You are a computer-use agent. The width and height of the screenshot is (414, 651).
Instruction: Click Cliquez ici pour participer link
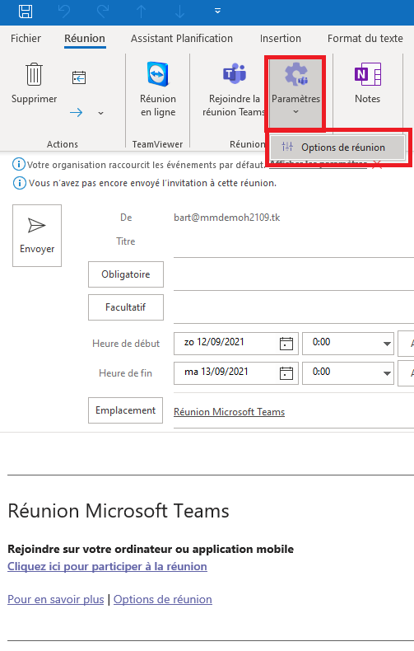click(107, 566)
